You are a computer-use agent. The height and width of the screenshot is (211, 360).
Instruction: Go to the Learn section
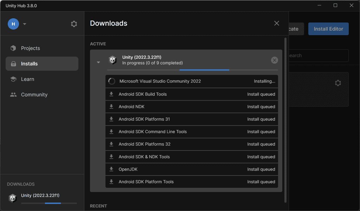pos(27,79)
